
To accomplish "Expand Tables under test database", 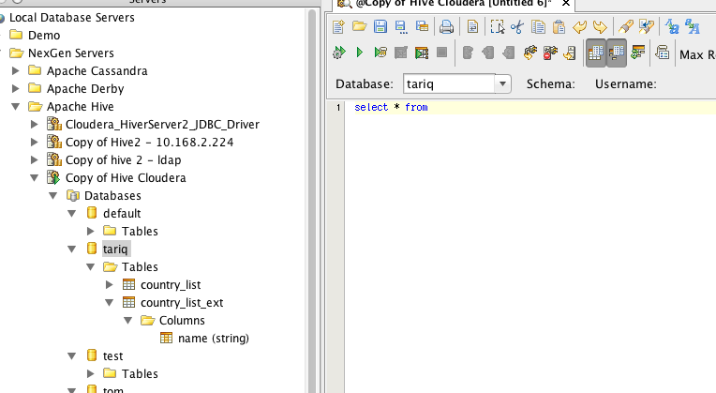I will (90, 374).
